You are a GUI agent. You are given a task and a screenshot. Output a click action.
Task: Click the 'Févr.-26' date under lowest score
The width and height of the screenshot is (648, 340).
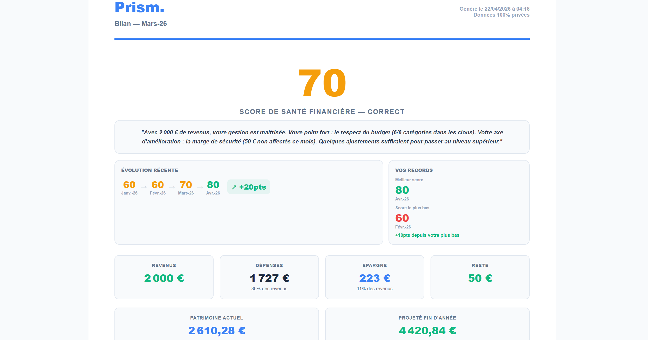pyautogui.click(x=403, y=227)
